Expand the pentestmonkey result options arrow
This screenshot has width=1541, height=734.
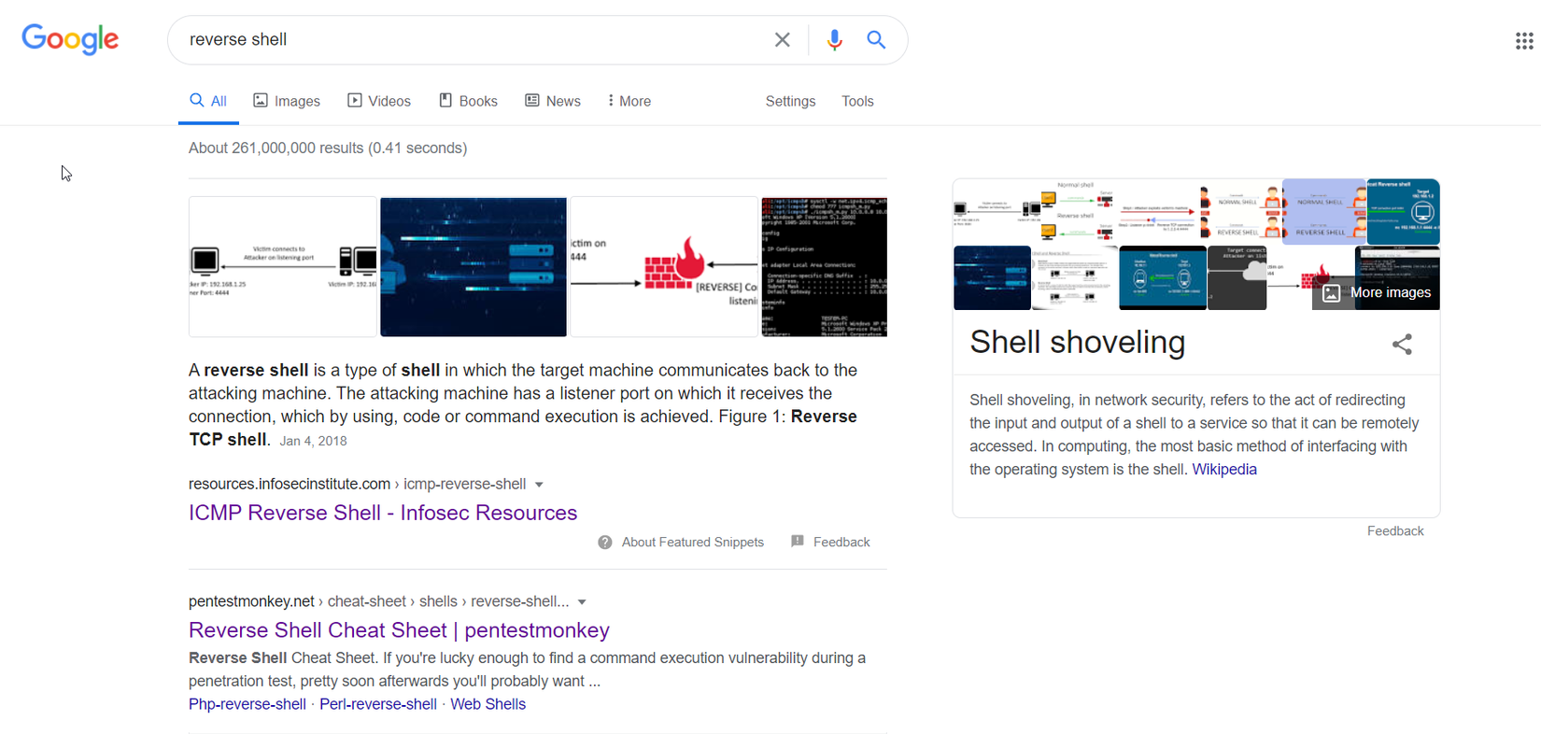tap(582, 602)
